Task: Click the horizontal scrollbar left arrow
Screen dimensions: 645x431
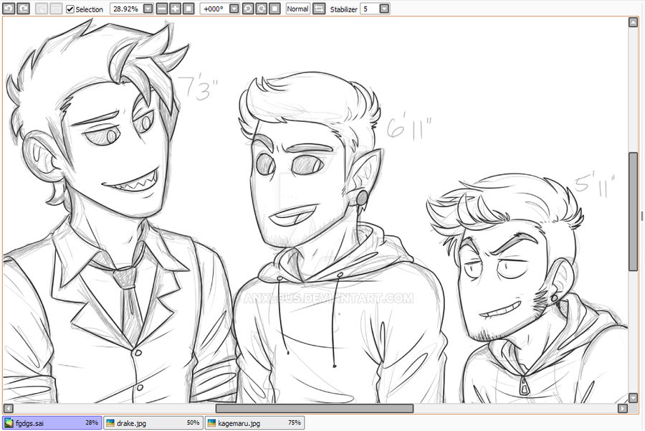Action: coord(8,408)
